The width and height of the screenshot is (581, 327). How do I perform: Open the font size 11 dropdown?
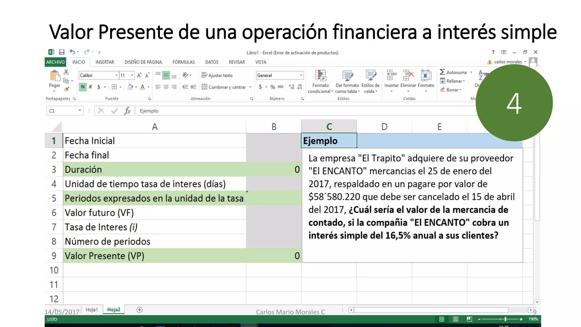coord(132,75)
